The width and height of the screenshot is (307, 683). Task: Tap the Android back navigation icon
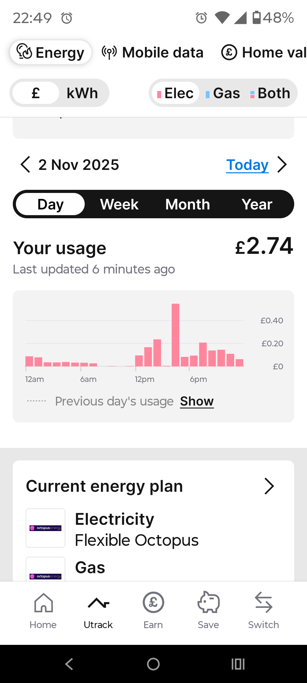coord(69,664)
